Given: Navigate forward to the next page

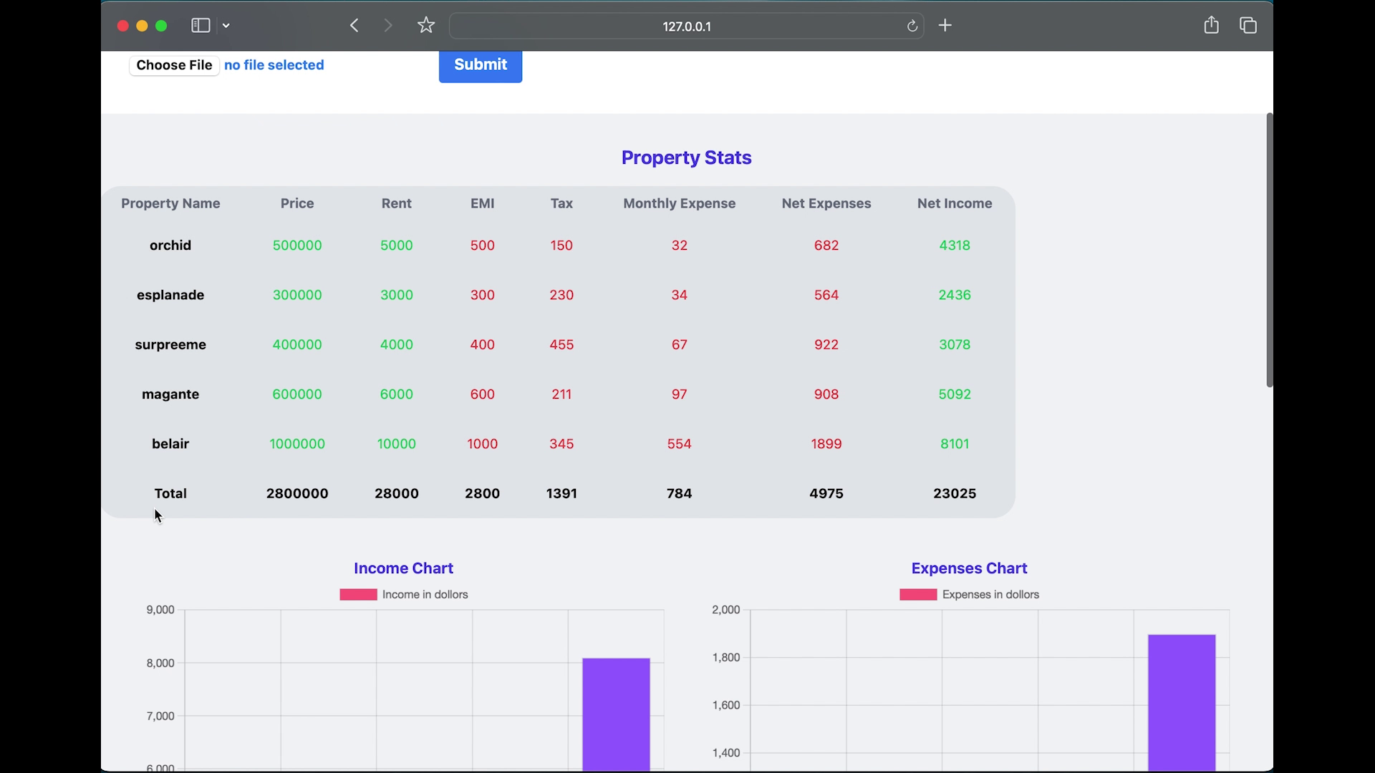Looking at the screenshot, I should 387,26.
